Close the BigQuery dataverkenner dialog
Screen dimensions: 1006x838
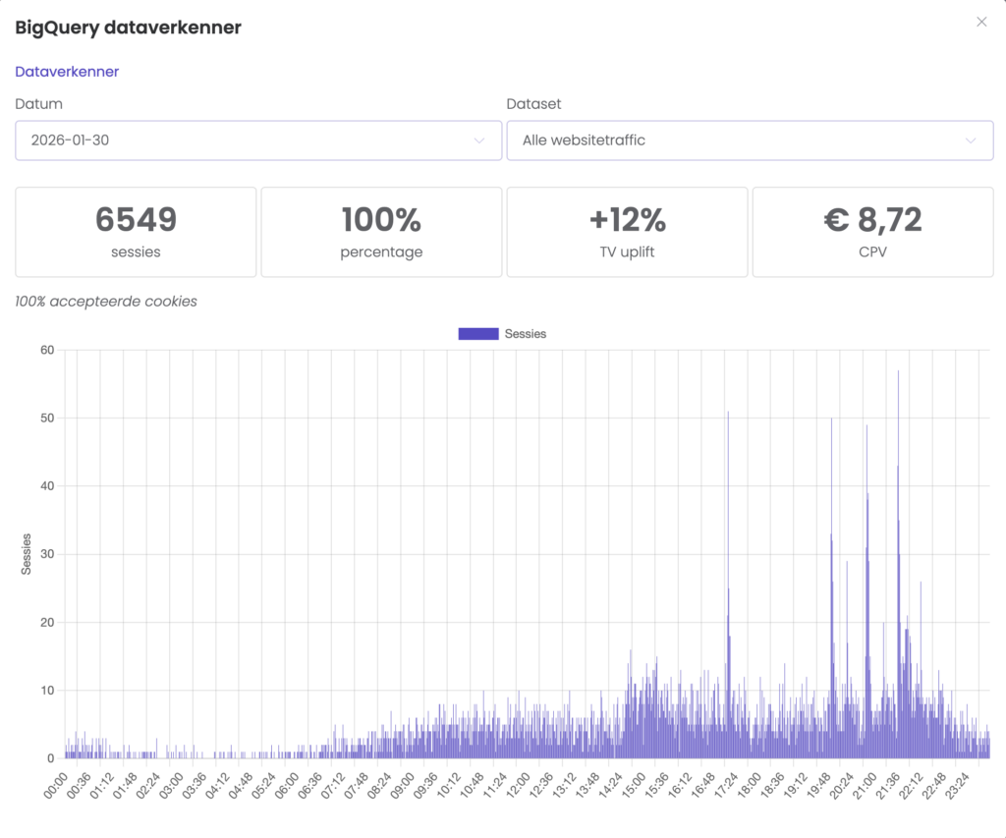point(980,22)
